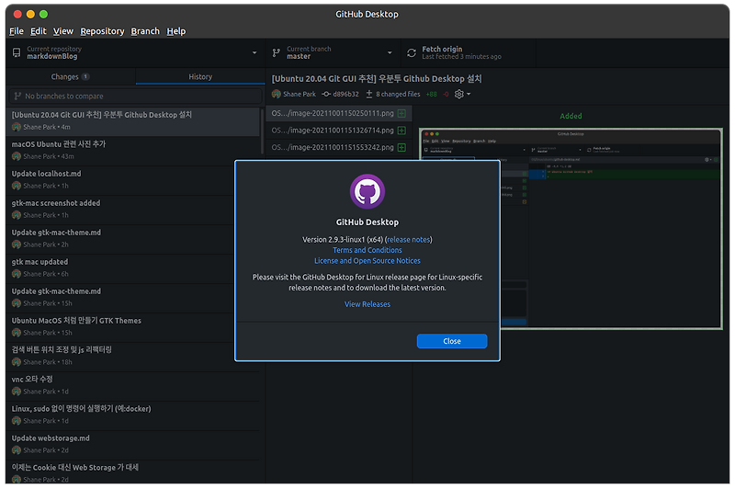Click the Fetch origin sync icon

[412, 52]
